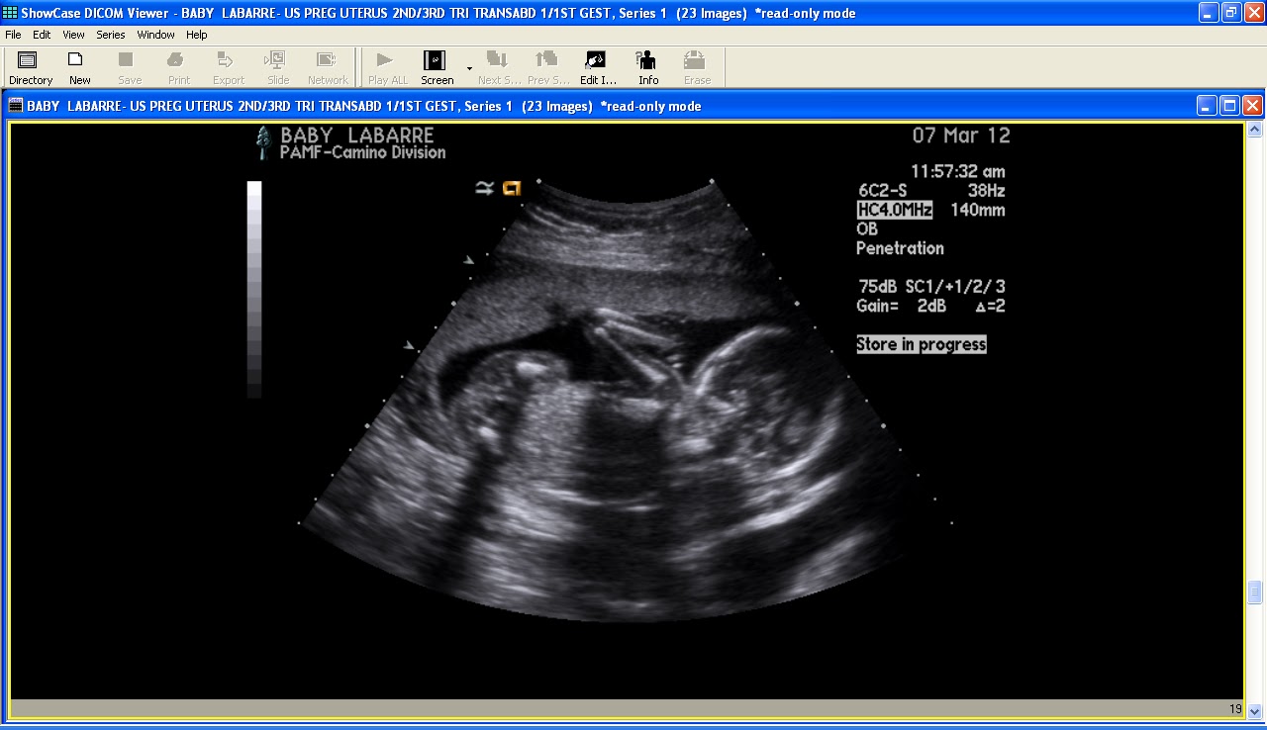The height and width of the screenshot is (730, 1267).
Task: Click the Network icon
Action: tap(327, 66)
